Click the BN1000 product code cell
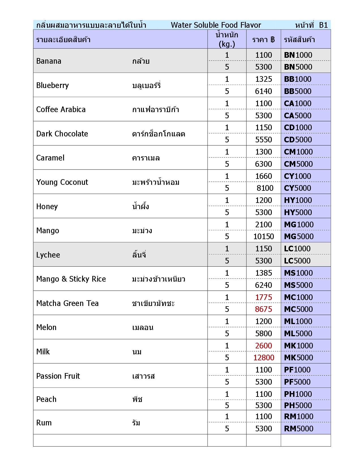Image resolution: width=361 pixels, height=467 pixels. click(298, 55)
